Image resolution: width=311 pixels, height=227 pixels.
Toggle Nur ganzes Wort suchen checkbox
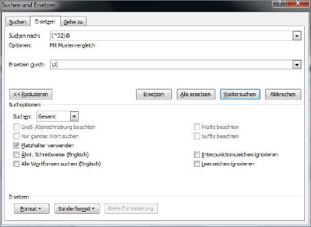tap(16, 136)
